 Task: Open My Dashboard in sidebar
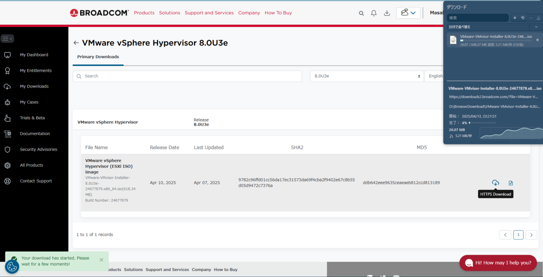[x=34, y=55]
